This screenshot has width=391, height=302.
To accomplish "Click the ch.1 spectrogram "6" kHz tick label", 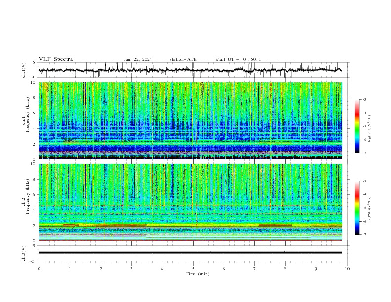I will coord(35,113).
